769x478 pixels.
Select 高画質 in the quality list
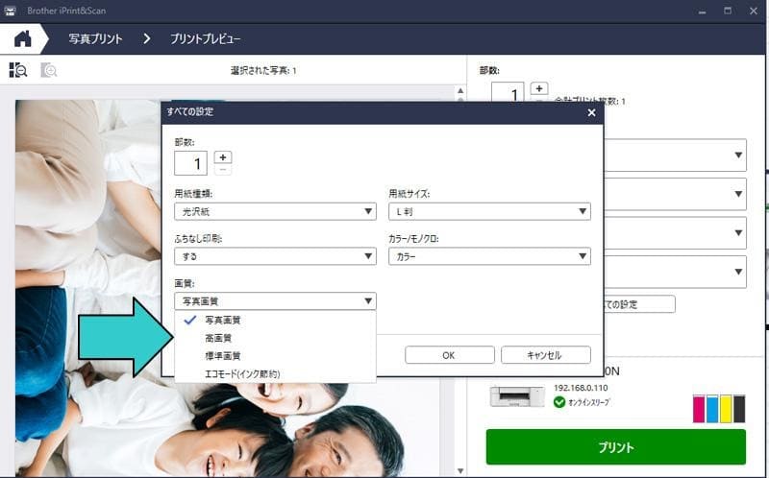[275, 338]
